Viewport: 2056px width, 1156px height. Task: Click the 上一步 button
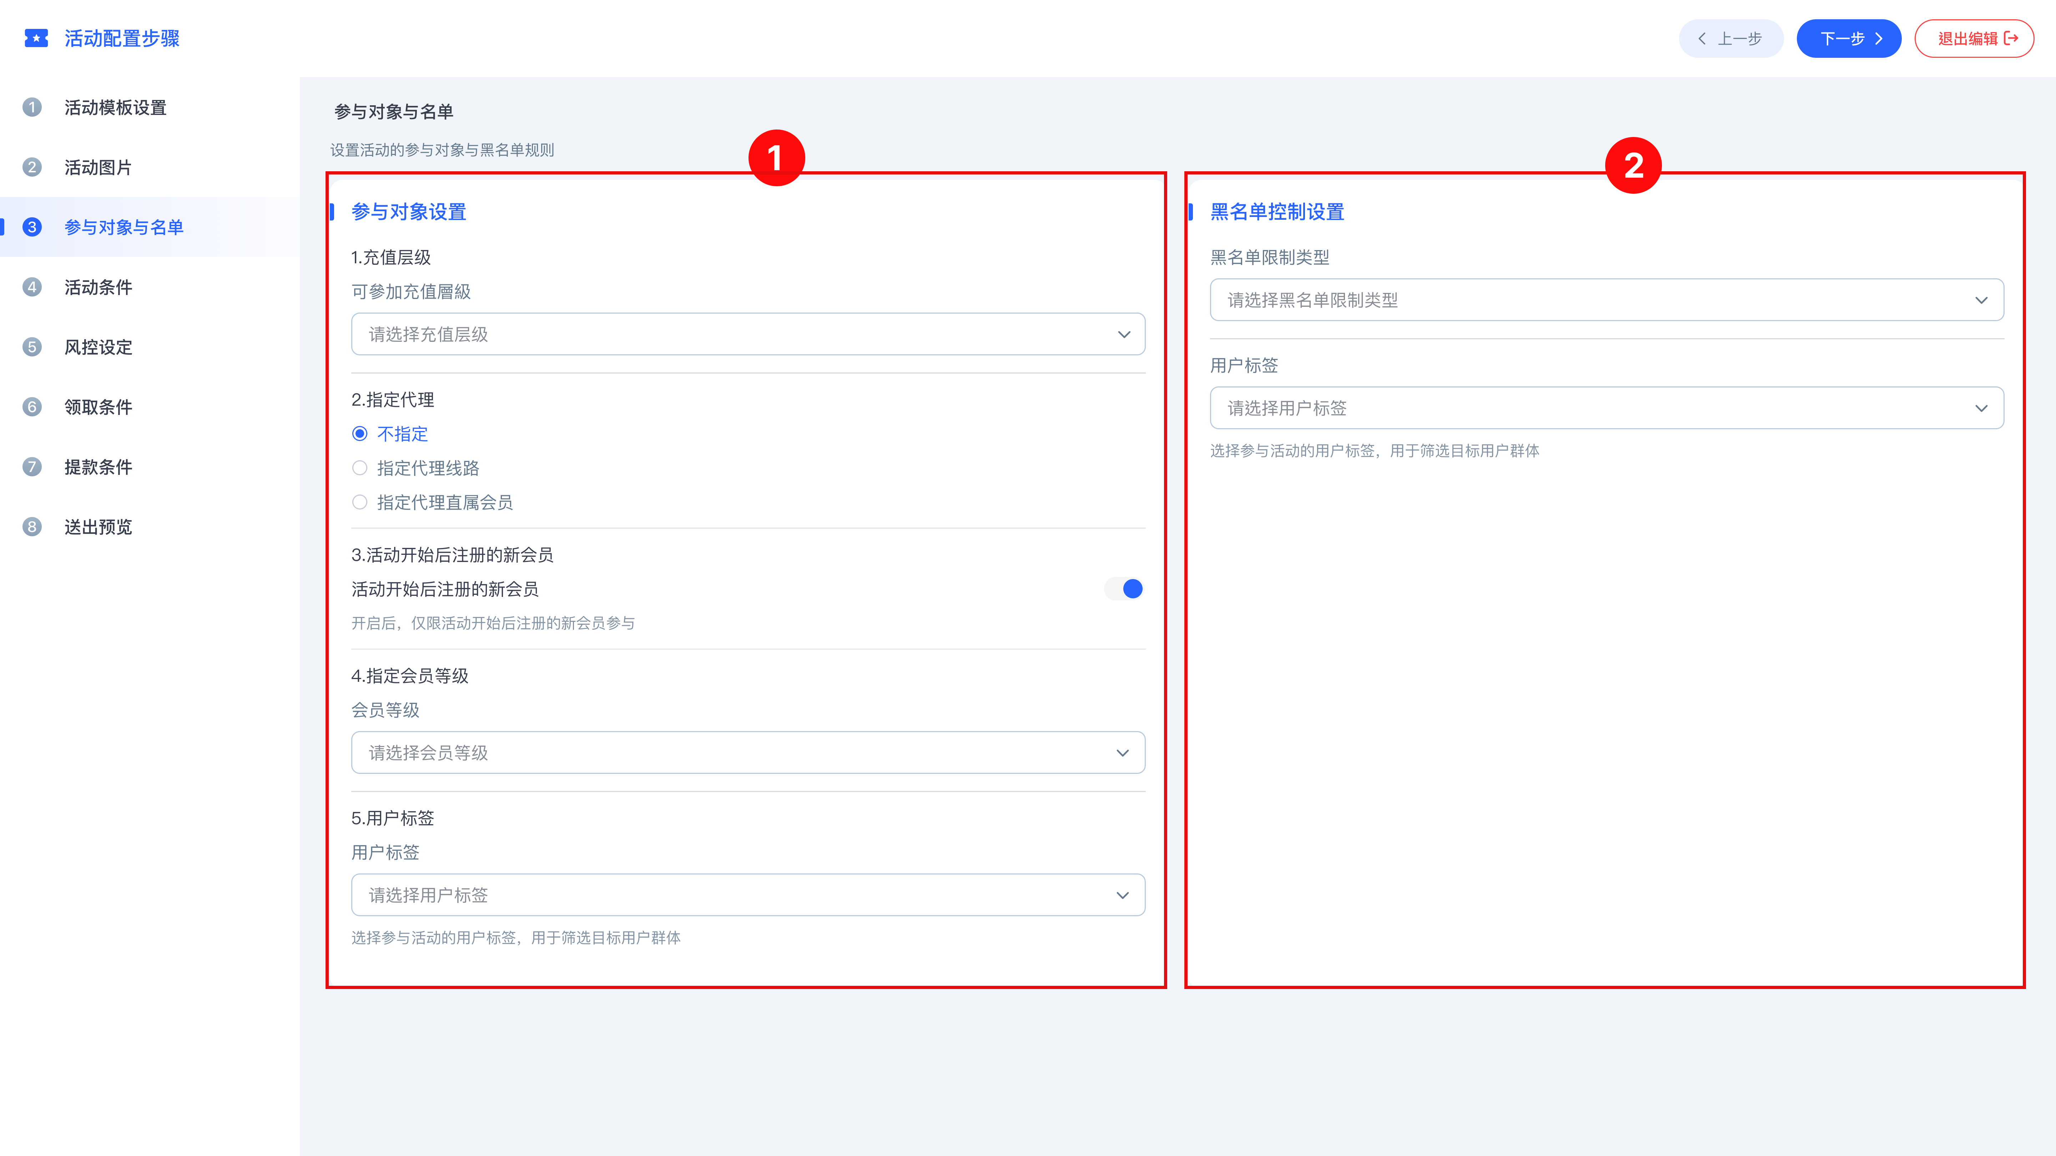point(1730,38)
